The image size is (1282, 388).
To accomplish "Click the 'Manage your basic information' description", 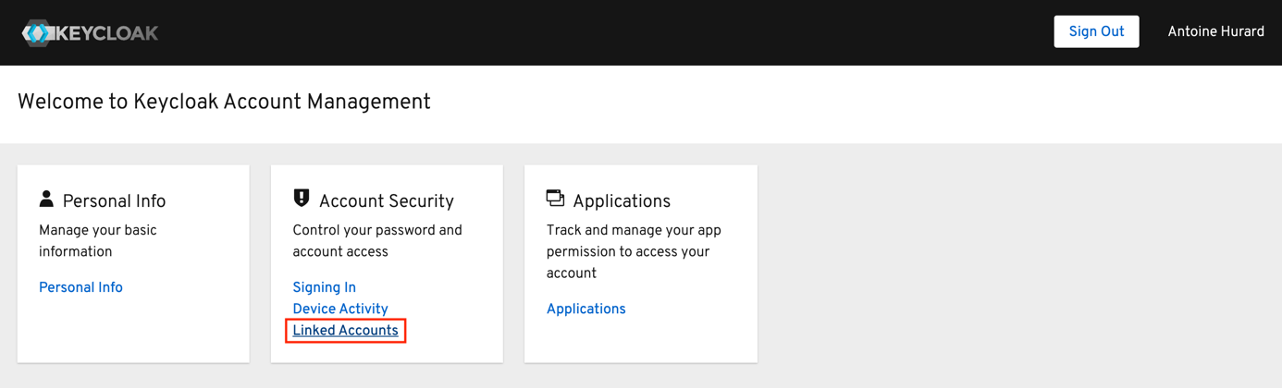I will point(98,241).
